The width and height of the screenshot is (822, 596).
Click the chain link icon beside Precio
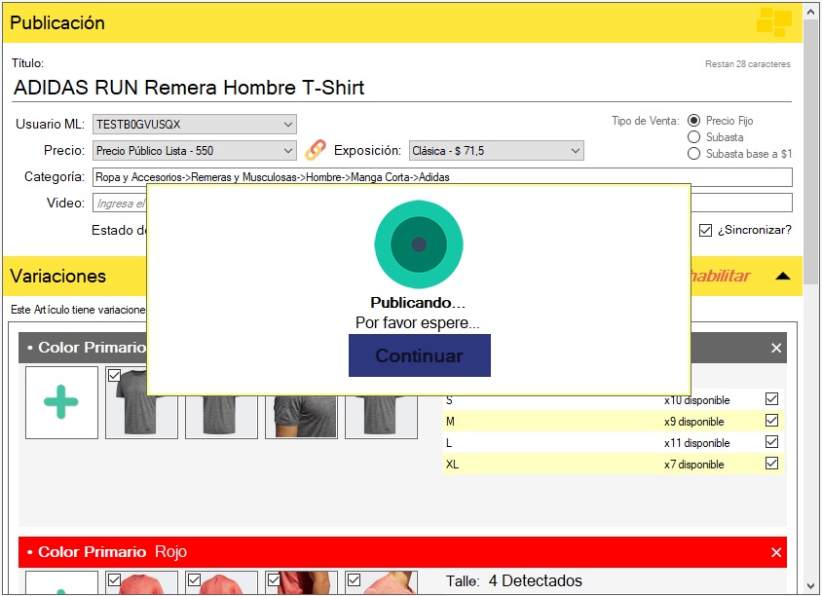(315, 150)
